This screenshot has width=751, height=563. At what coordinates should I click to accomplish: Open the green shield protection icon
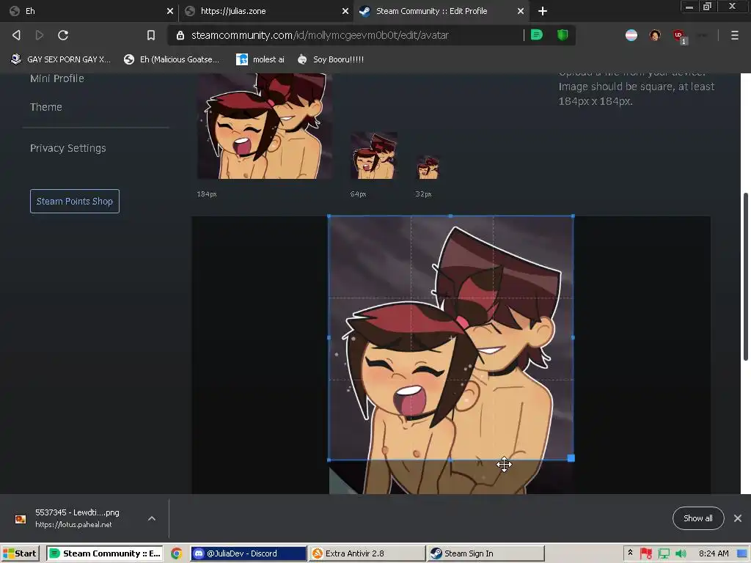pyautogui.click(x=563, y=35)
